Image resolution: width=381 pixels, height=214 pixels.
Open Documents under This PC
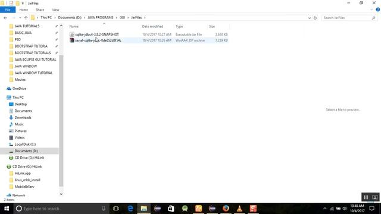click(x=23, y=111)
